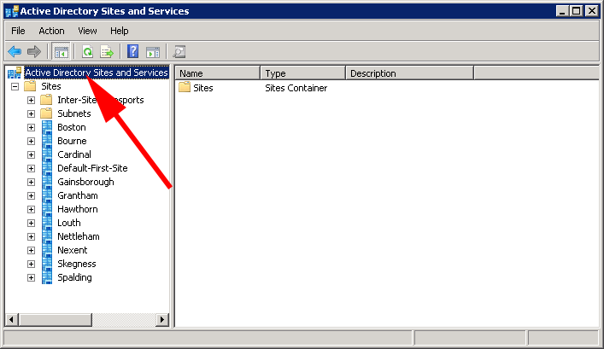Image resolution: width=604 pixels, height=349 pixels.
Task: Select the Active Directory Sites and Services root
Action: tap(97, 73)
